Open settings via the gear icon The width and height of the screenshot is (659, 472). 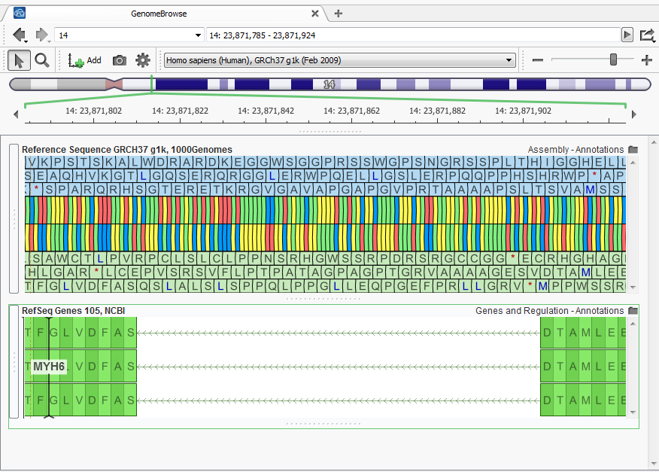pos(143,60)
